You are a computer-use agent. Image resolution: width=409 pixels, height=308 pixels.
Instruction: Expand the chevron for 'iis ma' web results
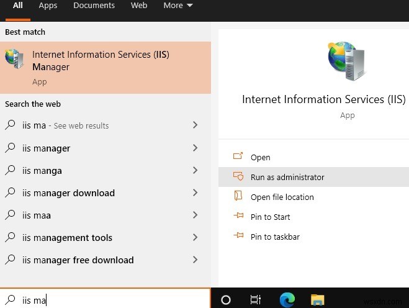tap(195, 125)
